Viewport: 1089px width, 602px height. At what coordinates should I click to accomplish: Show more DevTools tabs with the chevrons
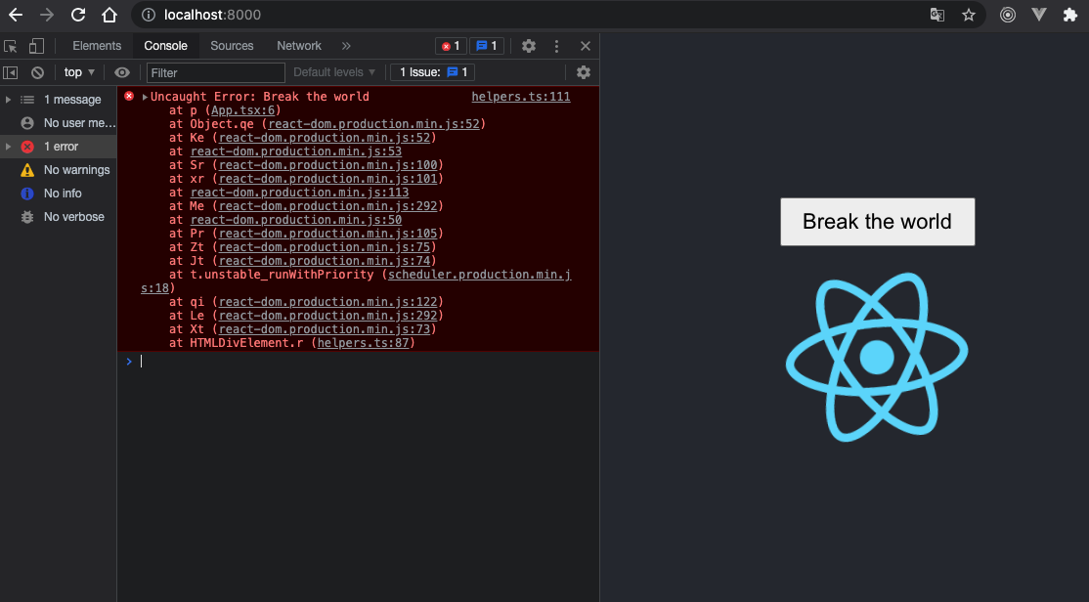(x=346, y=46)
